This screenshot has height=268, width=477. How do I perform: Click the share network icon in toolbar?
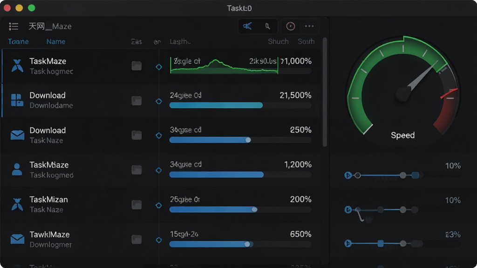(x=247, y=26)
